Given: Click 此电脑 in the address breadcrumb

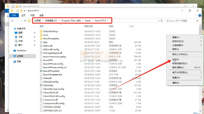Looking at the screenshot, I should [38, 20].
